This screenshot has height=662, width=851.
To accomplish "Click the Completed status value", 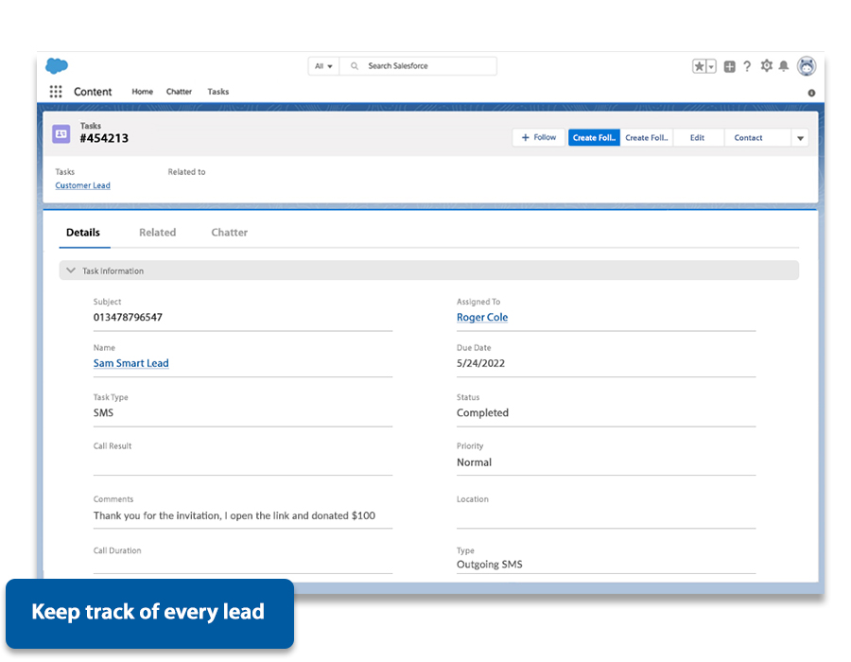I will coord(482,412).
